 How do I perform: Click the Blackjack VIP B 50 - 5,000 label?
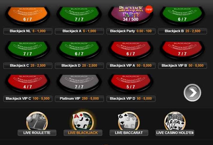point(182,65)
